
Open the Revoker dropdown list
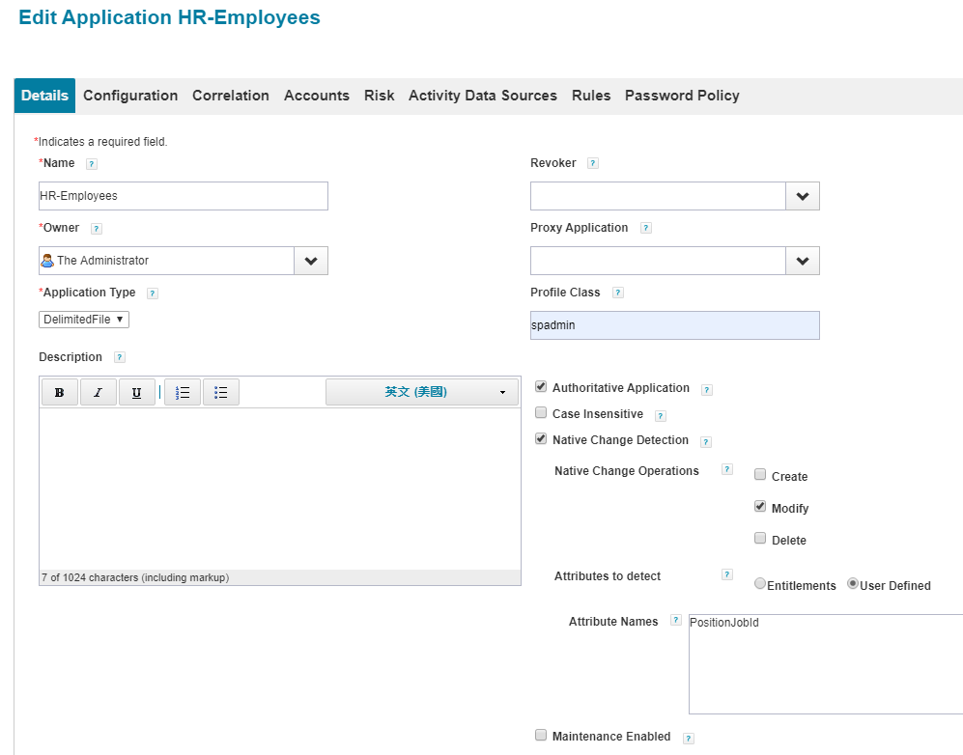(x=802, y=196)
